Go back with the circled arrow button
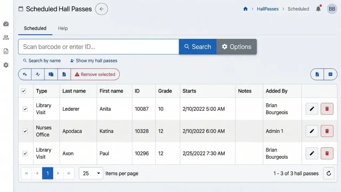341x192 pixels. (x=101, y=9)
